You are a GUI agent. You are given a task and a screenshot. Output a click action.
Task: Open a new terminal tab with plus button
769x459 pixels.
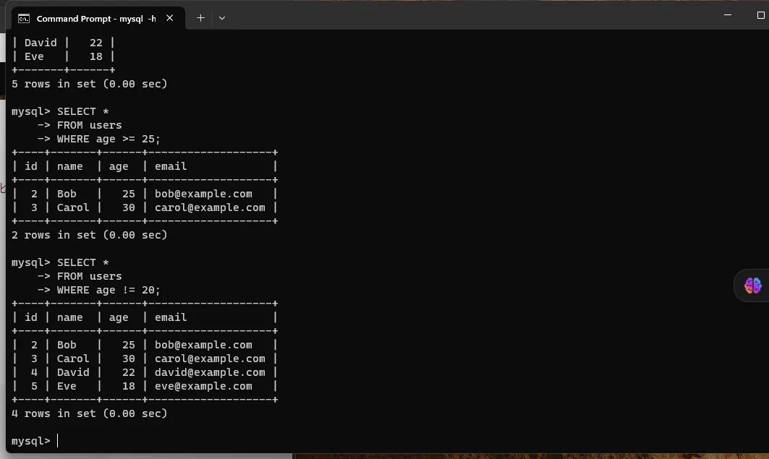point(200,18)
